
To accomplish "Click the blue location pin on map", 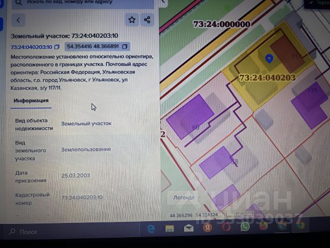I will pyautogui.click(x=269, y=58).
